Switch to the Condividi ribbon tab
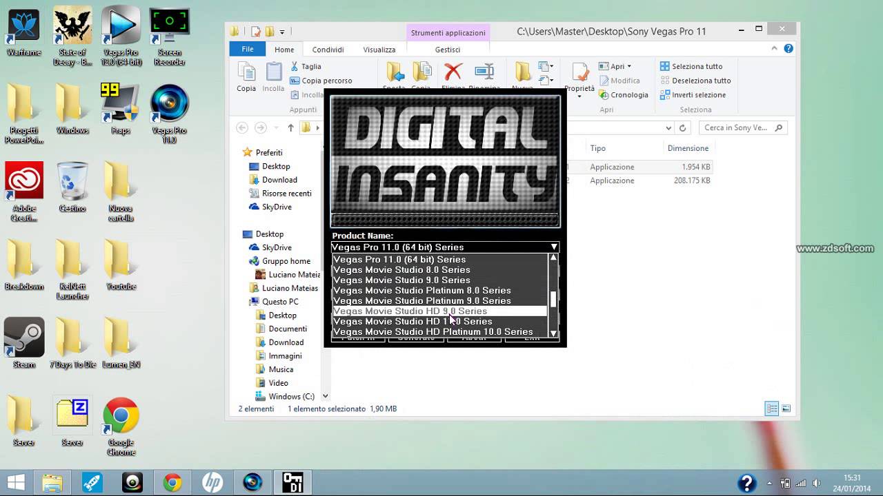This screenshot has height=496, width=883. (x=328, y=50)
